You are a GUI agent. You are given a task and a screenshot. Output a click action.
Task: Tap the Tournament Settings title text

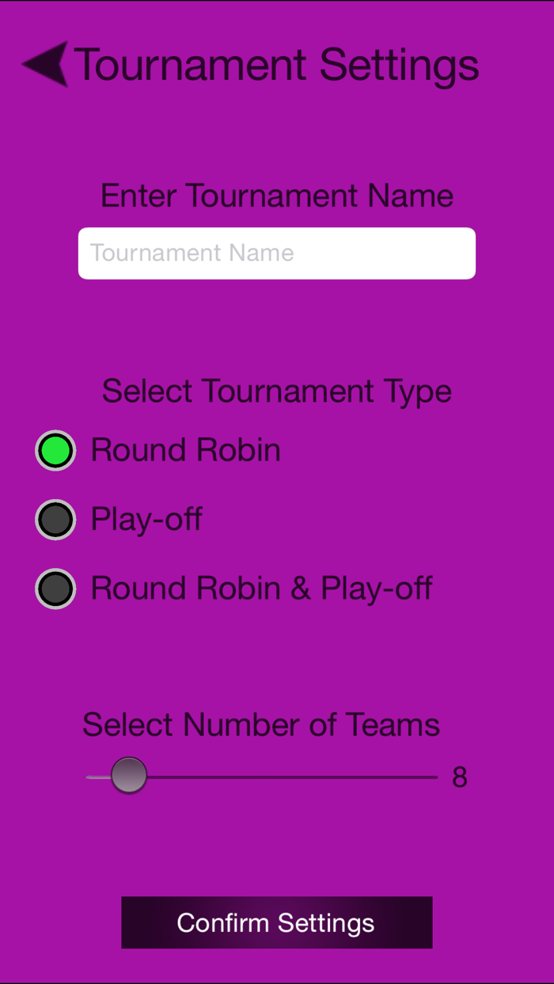point(275,64)
